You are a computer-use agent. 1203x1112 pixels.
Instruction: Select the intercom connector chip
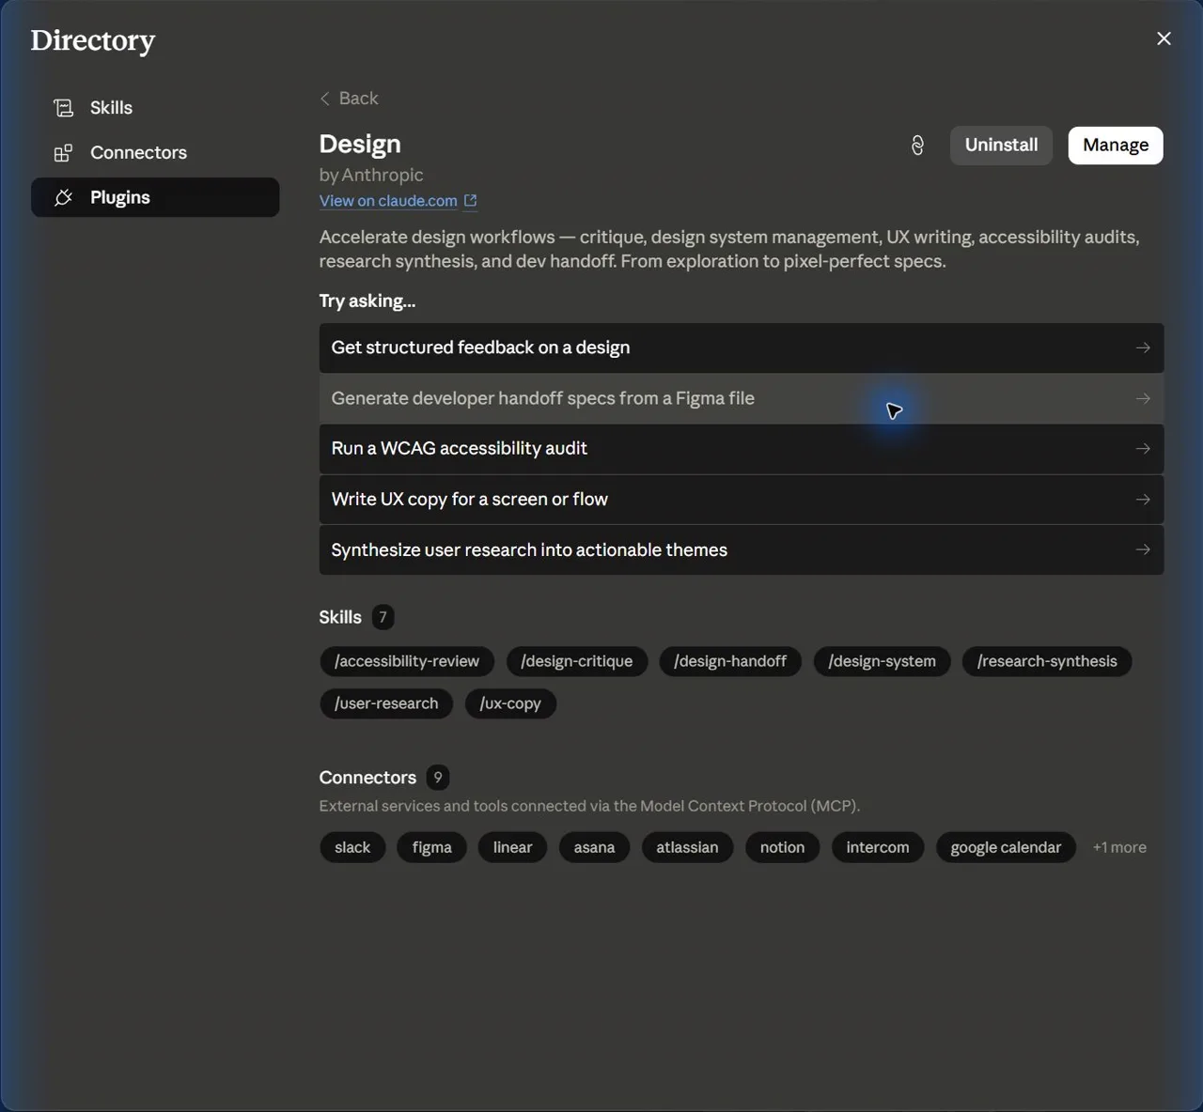[x=878, y=847]
